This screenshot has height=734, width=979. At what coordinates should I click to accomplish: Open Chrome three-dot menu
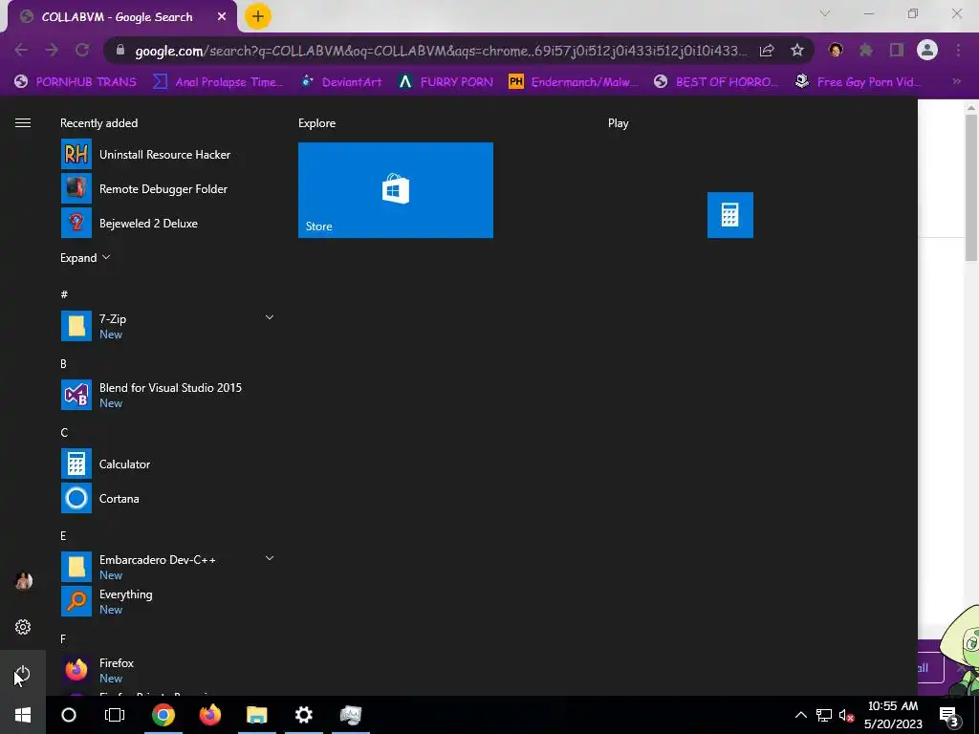coord(958,50)
